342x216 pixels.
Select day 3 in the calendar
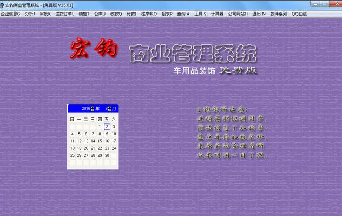(x=114, y=127)
